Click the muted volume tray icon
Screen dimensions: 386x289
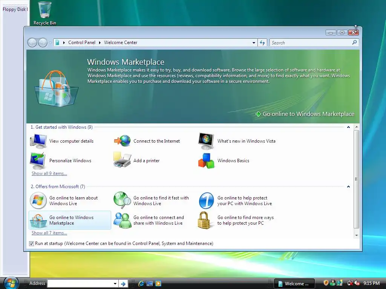[x=357, y=283]
